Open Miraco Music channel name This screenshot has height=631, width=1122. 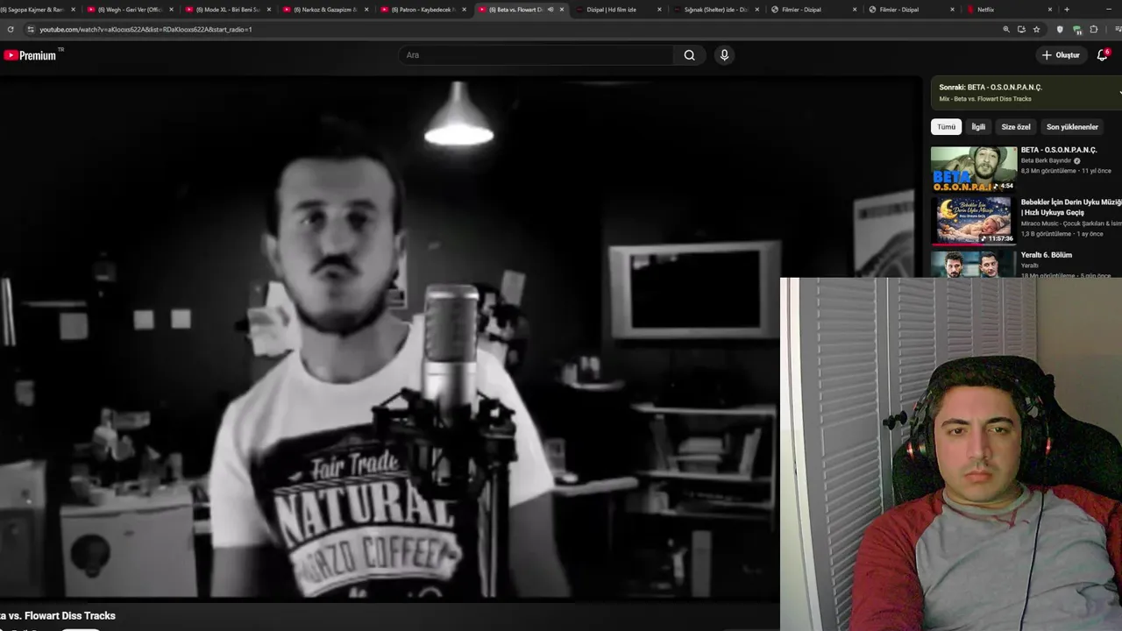1071,223
